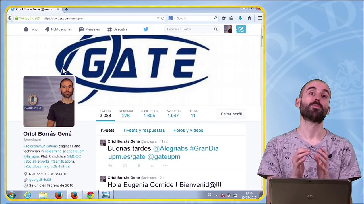Compose a new tweet with the quill button

point(241,29)
